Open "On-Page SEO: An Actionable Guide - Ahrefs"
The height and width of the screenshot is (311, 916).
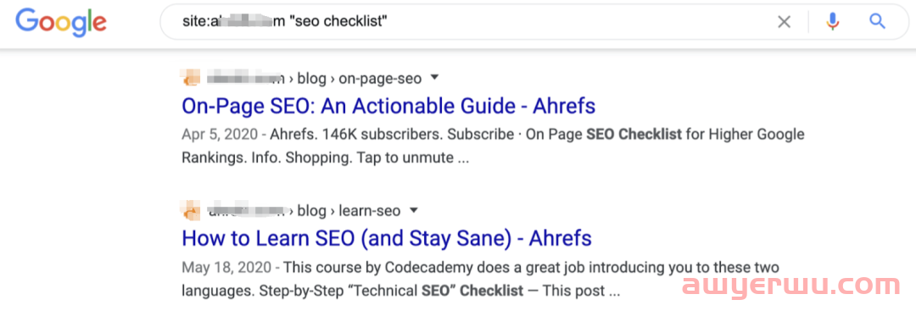click(x=388, y=106)
